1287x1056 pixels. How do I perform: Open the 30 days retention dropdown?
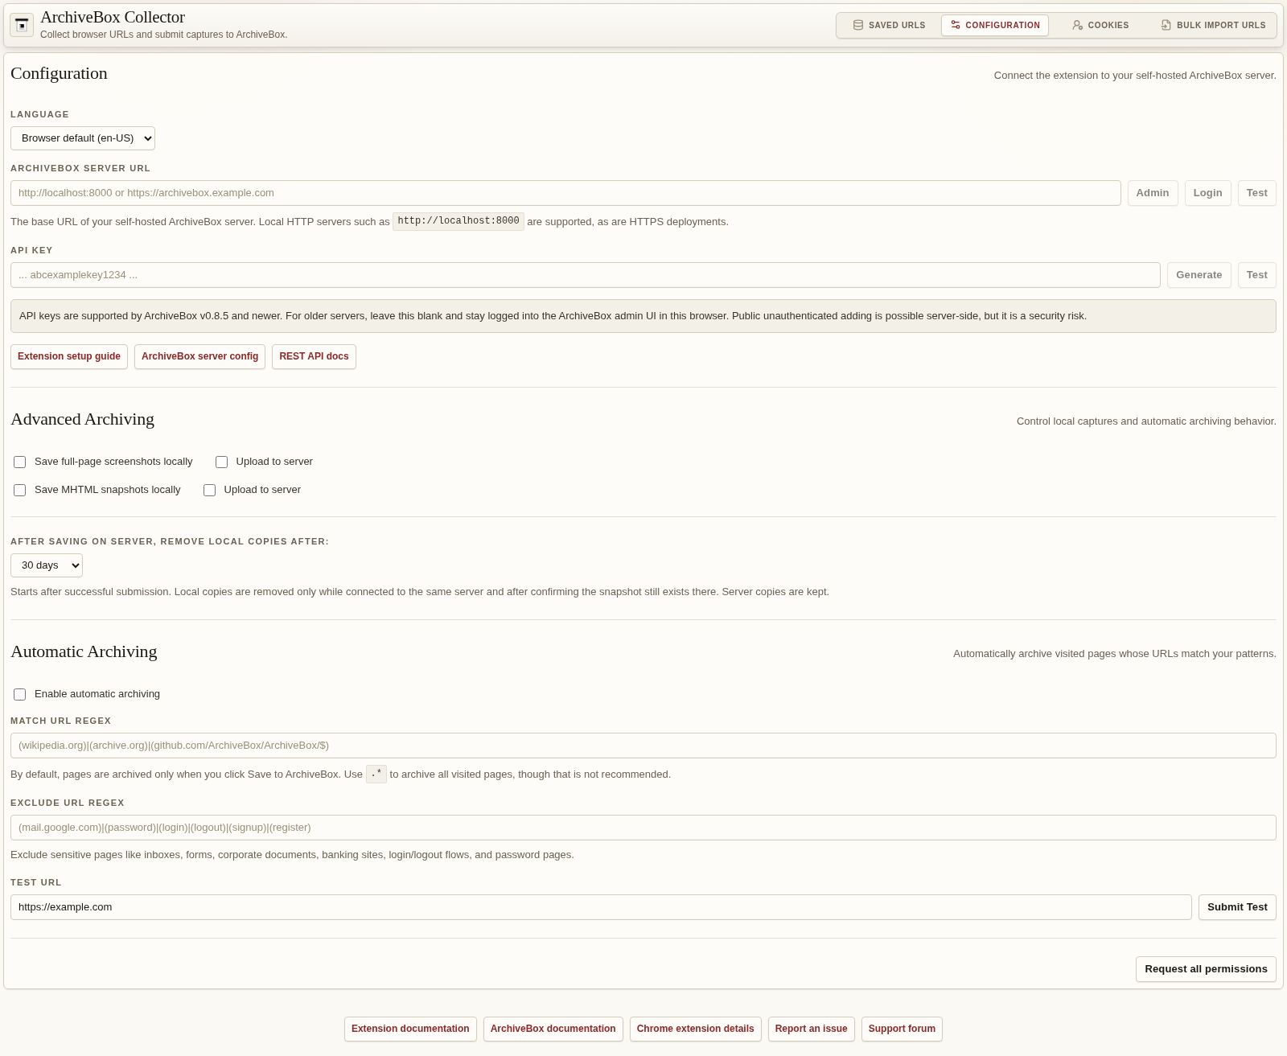click(x=47, y=565)
